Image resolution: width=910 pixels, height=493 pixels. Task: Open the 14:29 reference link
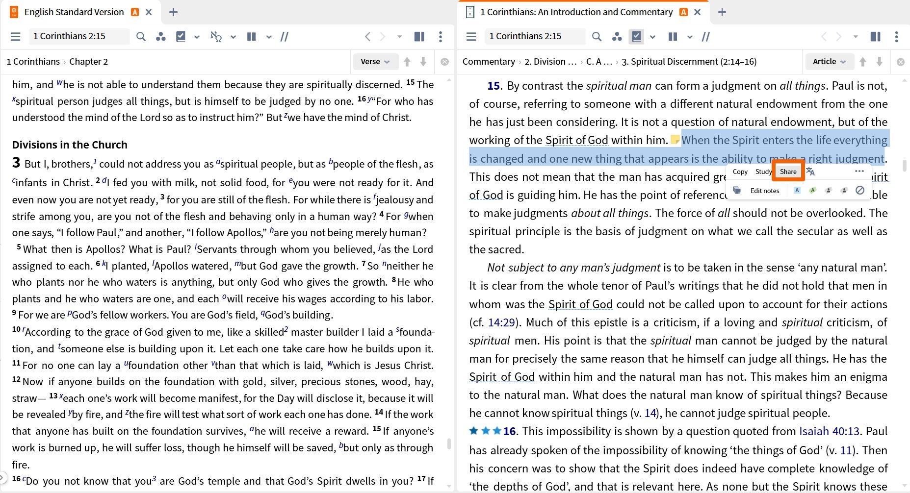pos(501,322)
